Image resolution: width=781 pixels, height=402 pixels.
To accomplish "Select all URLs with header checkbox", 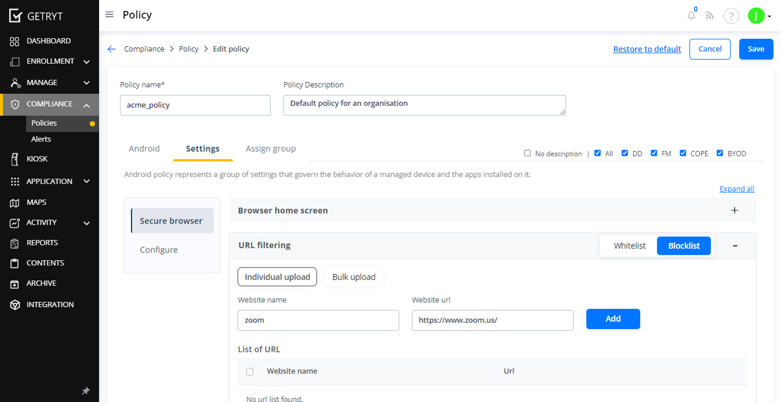I will (250, 371).
